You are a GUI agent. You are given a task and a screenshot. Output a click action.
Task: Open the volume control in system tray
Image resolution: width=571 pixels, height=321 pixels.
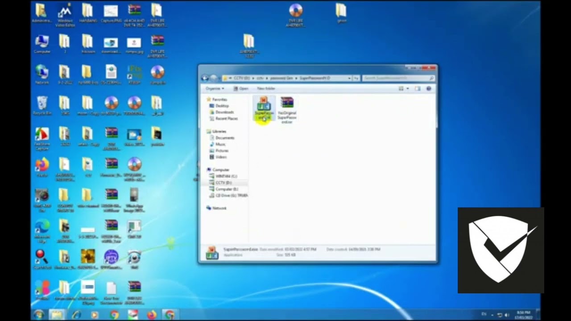507,315
